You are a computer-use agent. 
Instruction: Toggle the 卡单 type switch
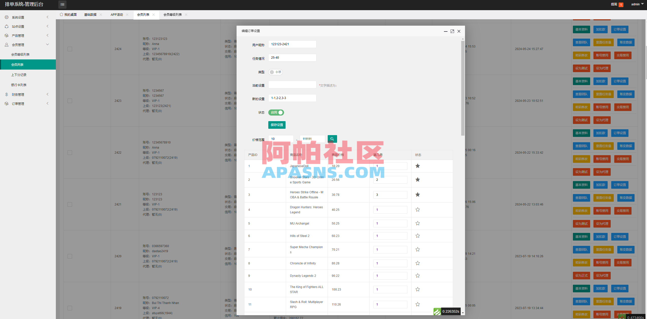[x=276, y=72]
